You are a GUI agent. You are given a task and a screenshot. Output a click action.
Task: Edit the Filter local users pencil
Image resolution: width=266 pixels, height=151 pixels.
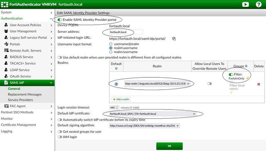(231, 92)
